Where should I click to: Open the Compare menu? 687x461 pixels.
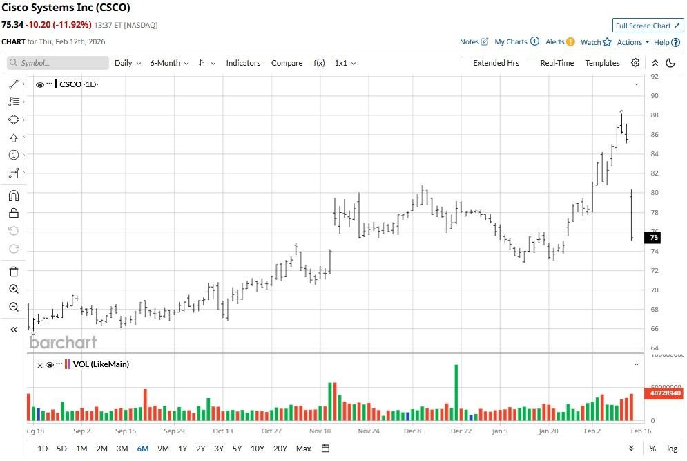point(287,63)
